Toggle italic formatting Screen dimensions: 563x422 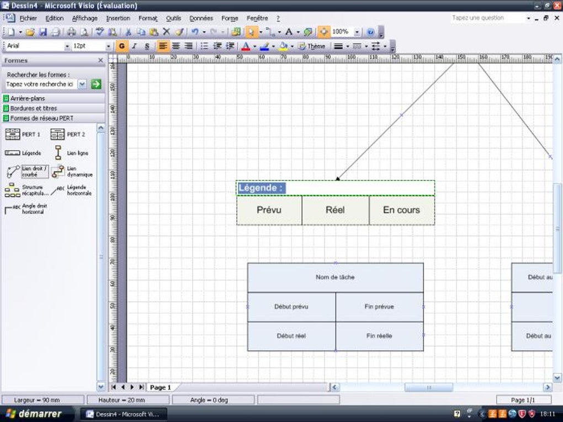[134, 46]
